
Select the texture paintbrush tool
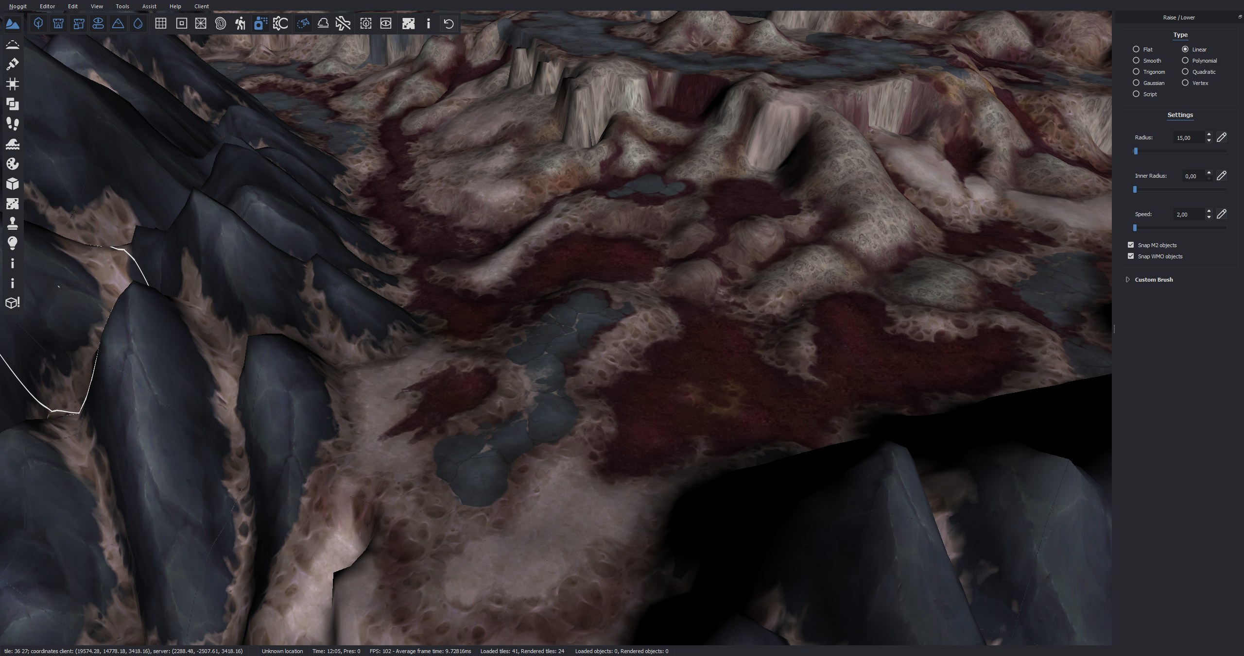(x=12, y=64)
